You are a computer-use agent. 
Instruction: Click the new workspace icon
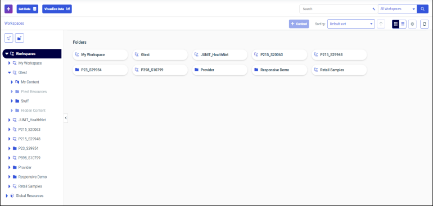[x=9, y=38]
